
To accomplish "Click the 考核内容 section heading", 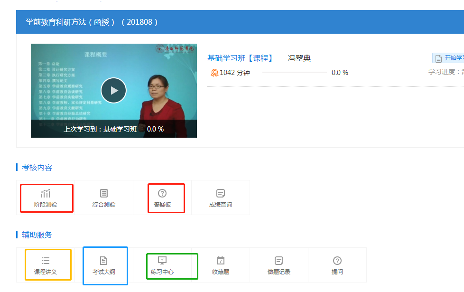I will 37,167.
